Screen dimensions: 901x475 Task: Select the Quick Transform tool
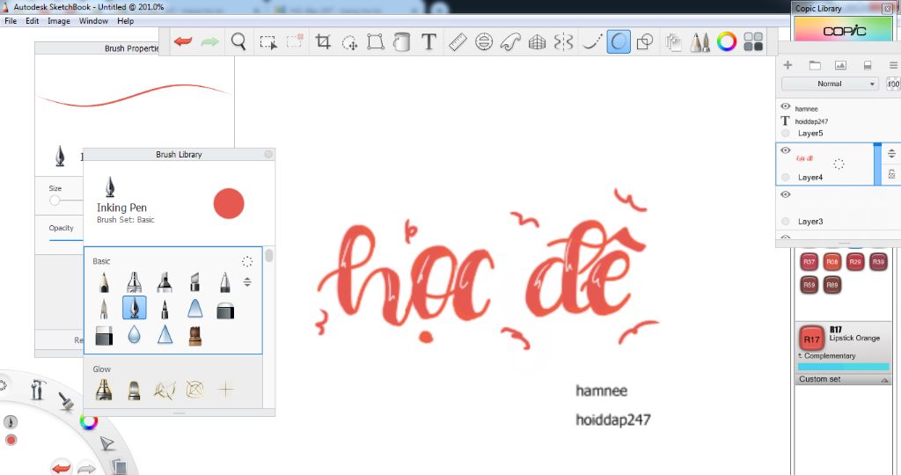pyautogui.click(x=349, y=42)
